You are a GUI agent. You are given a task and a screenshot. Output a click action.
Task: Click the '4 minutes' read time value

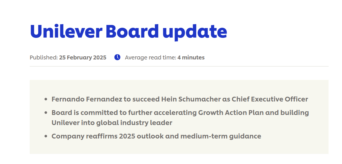point(191,57)
